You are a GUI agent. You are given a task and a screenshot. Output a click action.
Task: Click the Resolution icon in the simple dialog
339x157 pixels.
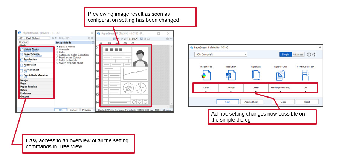pyautogui.click(x=231, y=75)
